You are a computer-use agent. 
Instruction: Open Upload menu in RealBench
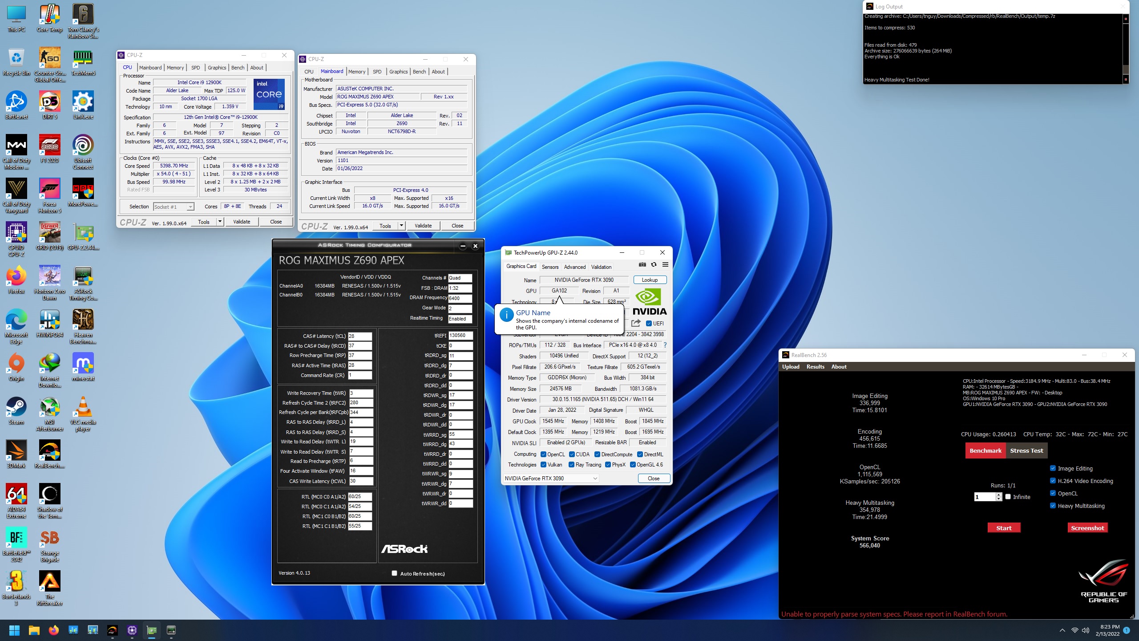click(791, 367)
